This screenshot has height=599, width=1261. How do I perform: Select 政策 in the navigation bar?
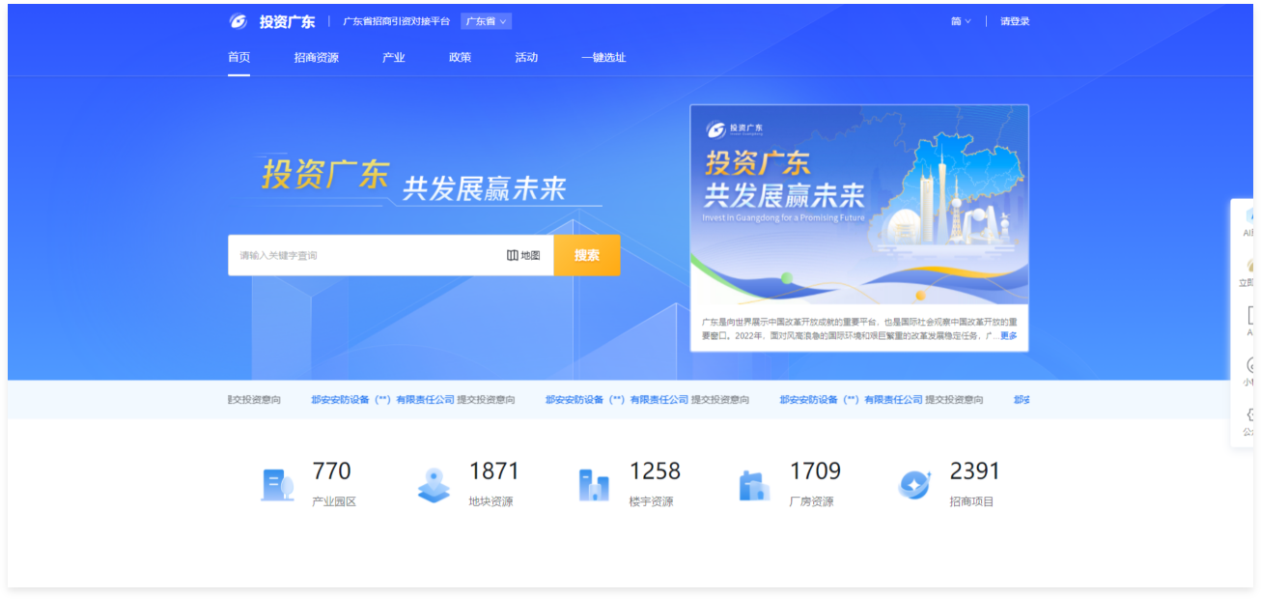461,57
